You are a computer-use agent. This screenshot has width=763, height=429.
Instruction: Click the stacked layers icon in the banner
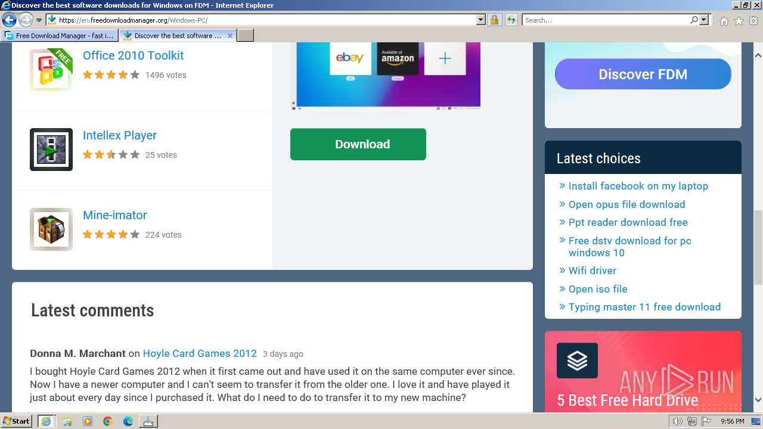point(577,360)
